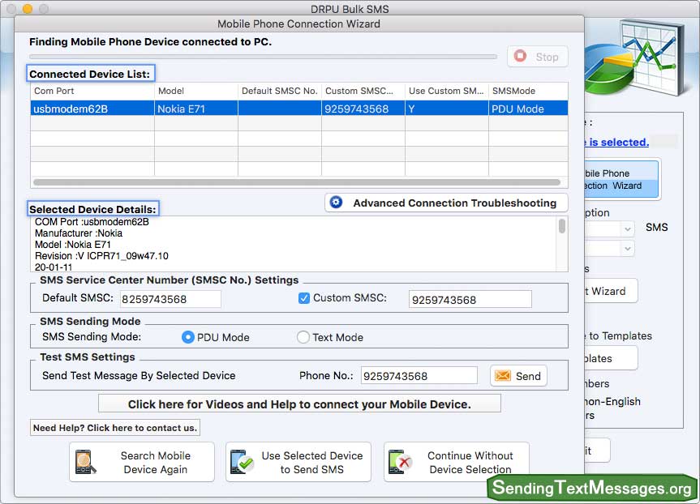Click 'Model :Nokia E71' detail line
This screenshot has height=504, width=700.
[x=73, y=245]
